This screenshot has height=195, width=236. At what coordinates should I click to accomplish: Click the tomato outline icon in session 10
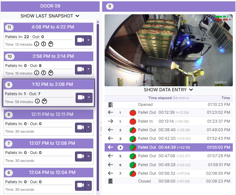point(51,73)
